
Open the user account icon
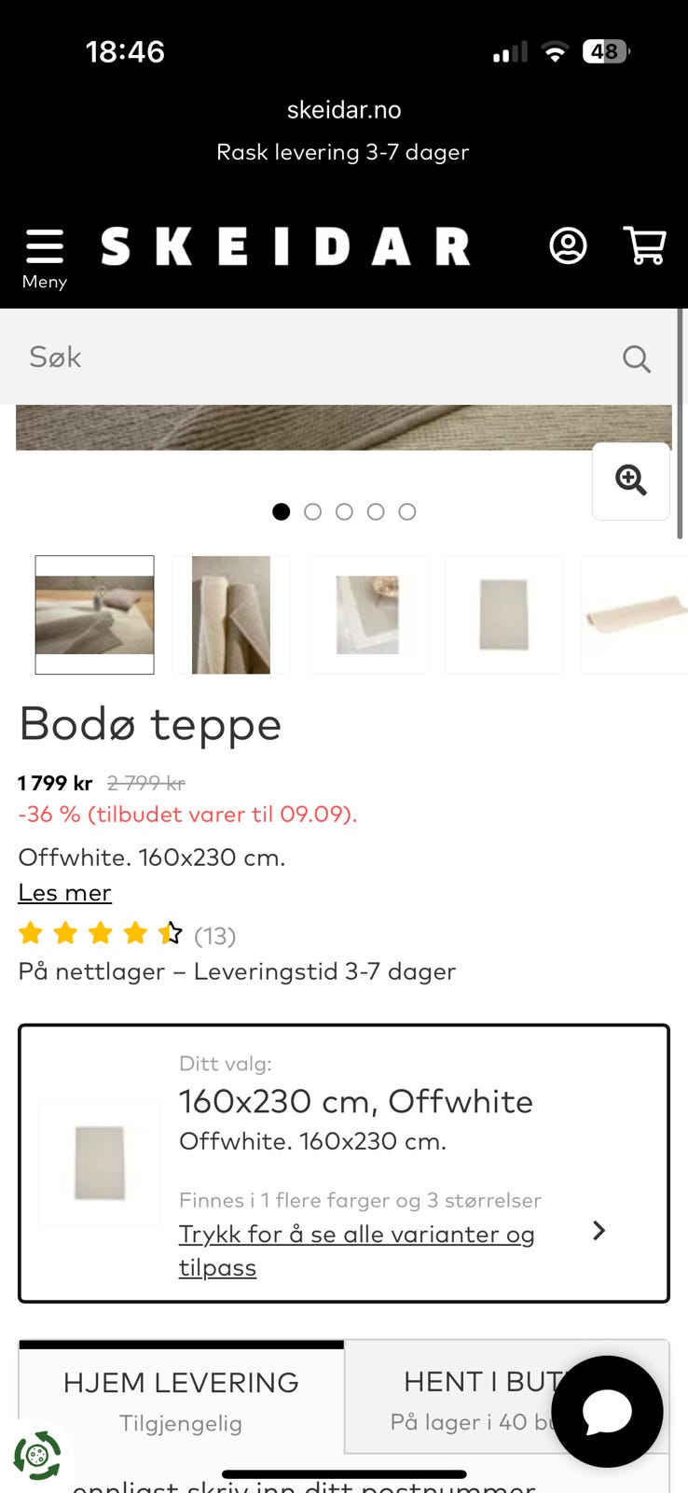(x=568, y=246)
